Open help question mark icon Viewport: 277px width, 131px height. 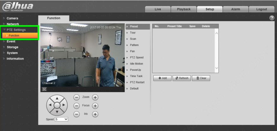(272, 18)
